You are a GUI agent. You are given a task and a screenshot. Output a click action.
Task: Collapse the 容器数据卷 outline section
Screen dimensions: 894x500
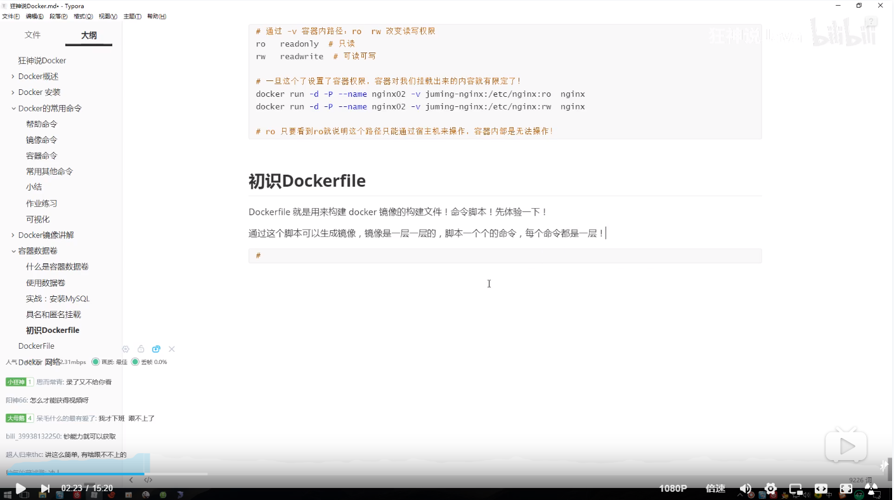coord(13,251)
